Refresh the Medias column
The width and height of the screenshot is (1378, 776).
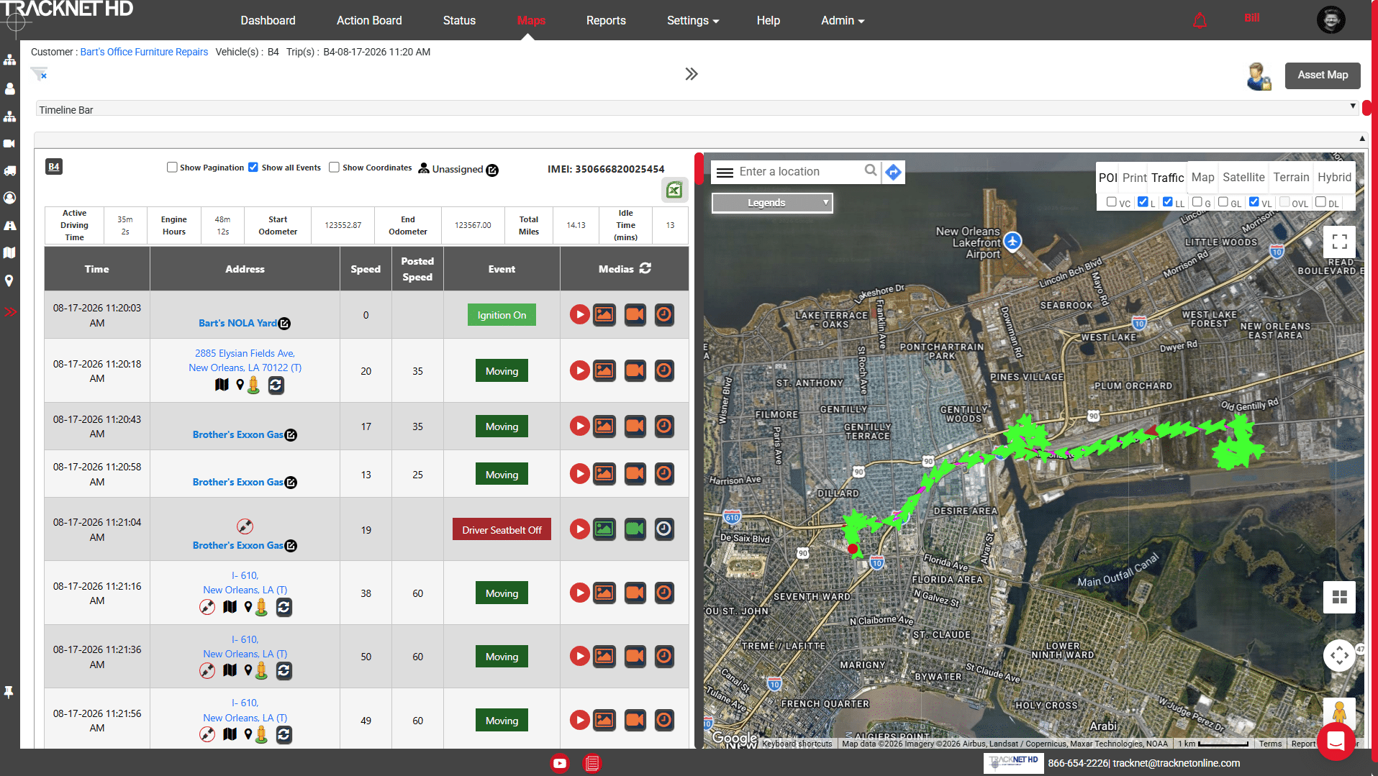pos(645,268)
